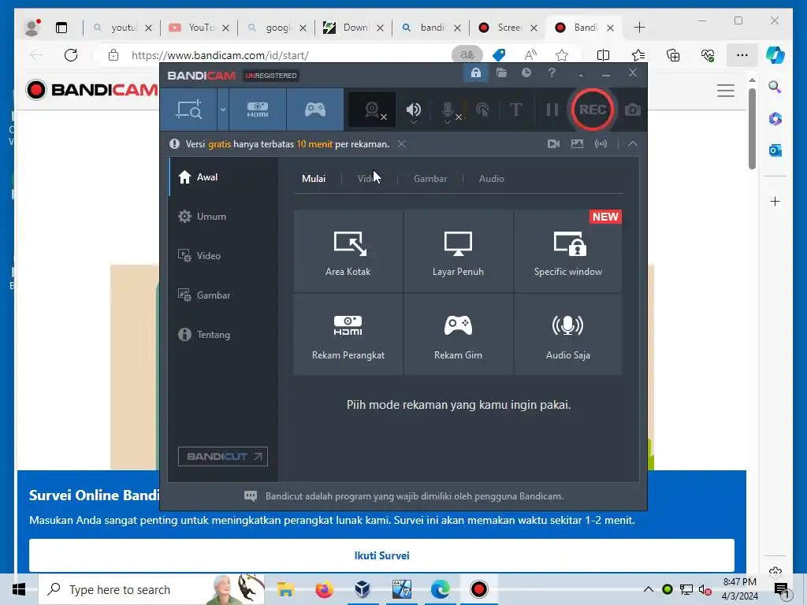Choose the Rekam Gim mode
This screenshot has height=605, width=807.
pyautogui.click(x=458, y=334)
